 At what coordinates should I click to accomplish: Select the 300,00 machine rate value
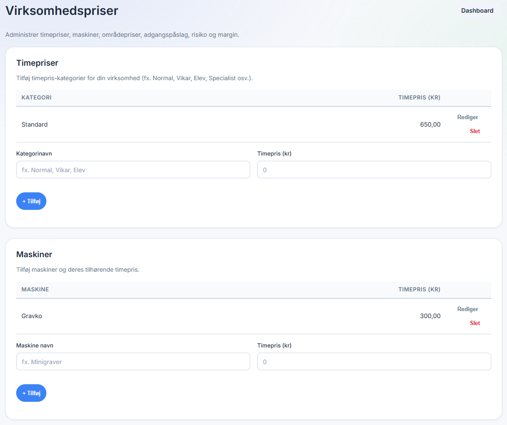tap(430, 316)
